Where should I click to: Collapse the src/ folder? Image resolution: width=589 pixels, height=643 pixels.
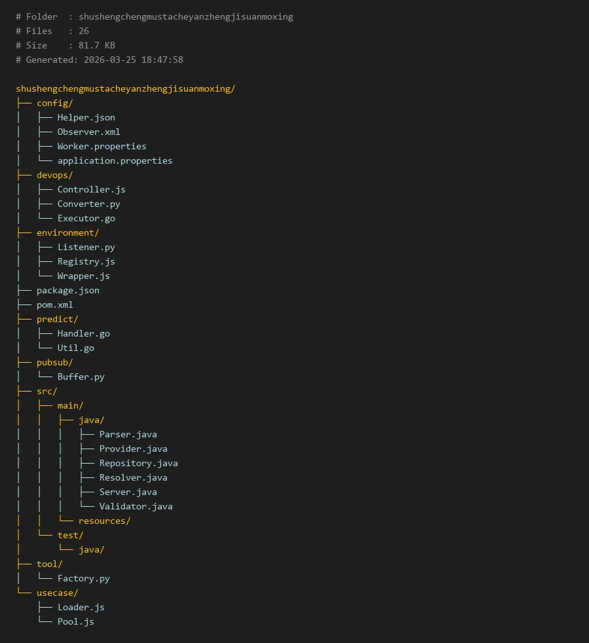pos(46,391)
